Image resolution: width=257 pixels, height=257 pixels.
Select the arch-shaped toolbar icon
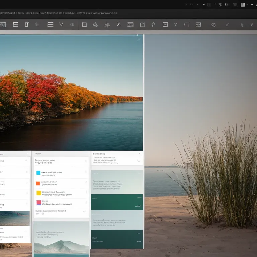(187, 24)
